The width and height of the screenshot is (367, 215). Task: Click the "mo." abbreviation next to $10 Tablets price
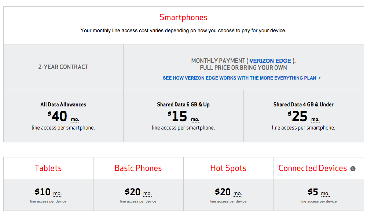point(58,193)
